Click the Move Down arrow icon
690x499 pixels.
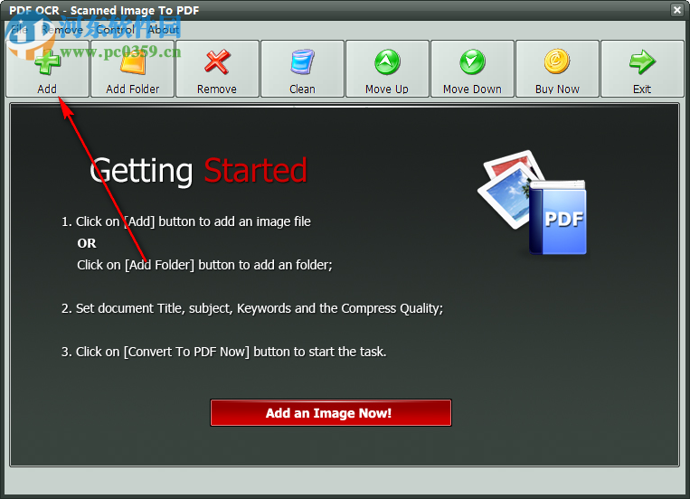click(x=472, y=61)
